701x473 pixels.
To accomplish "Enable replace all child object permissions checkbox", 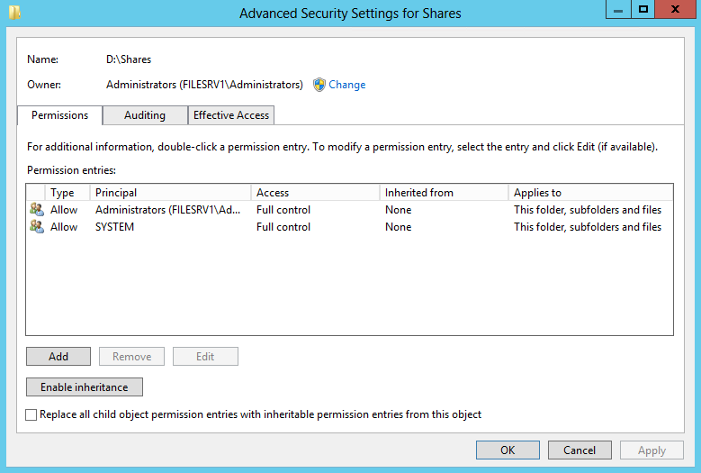I will [32, 415].
